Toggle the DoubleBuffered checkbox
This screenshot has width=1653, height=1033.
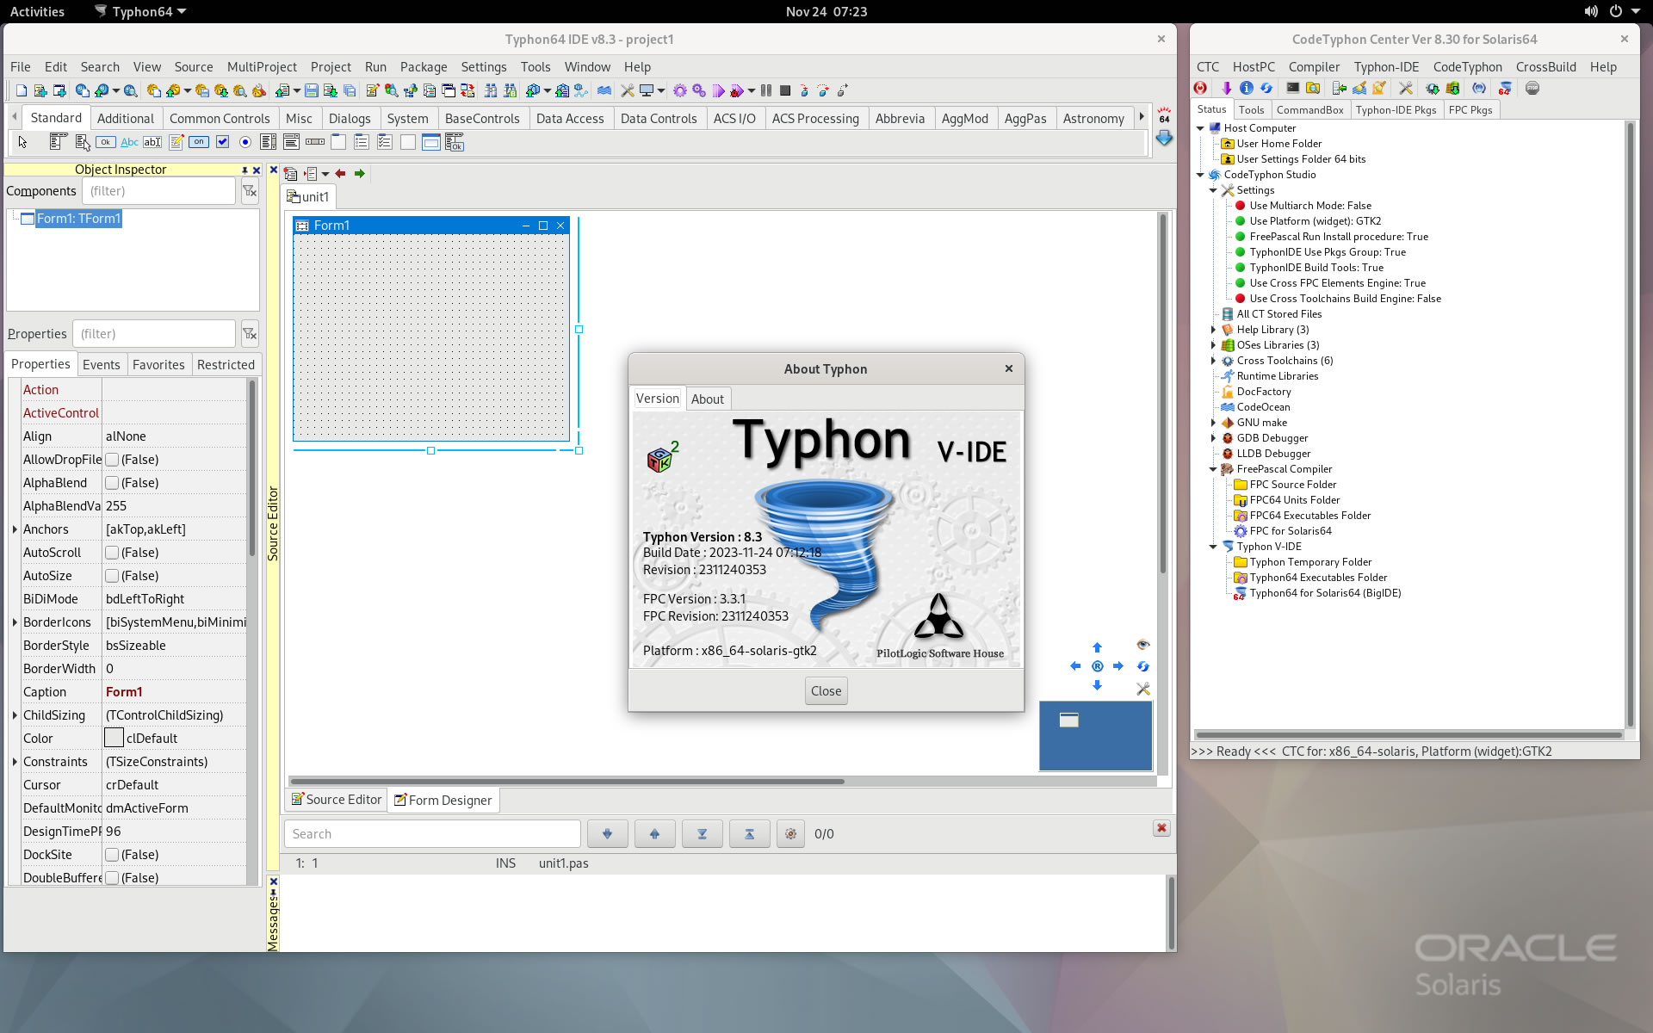(112, 878)
